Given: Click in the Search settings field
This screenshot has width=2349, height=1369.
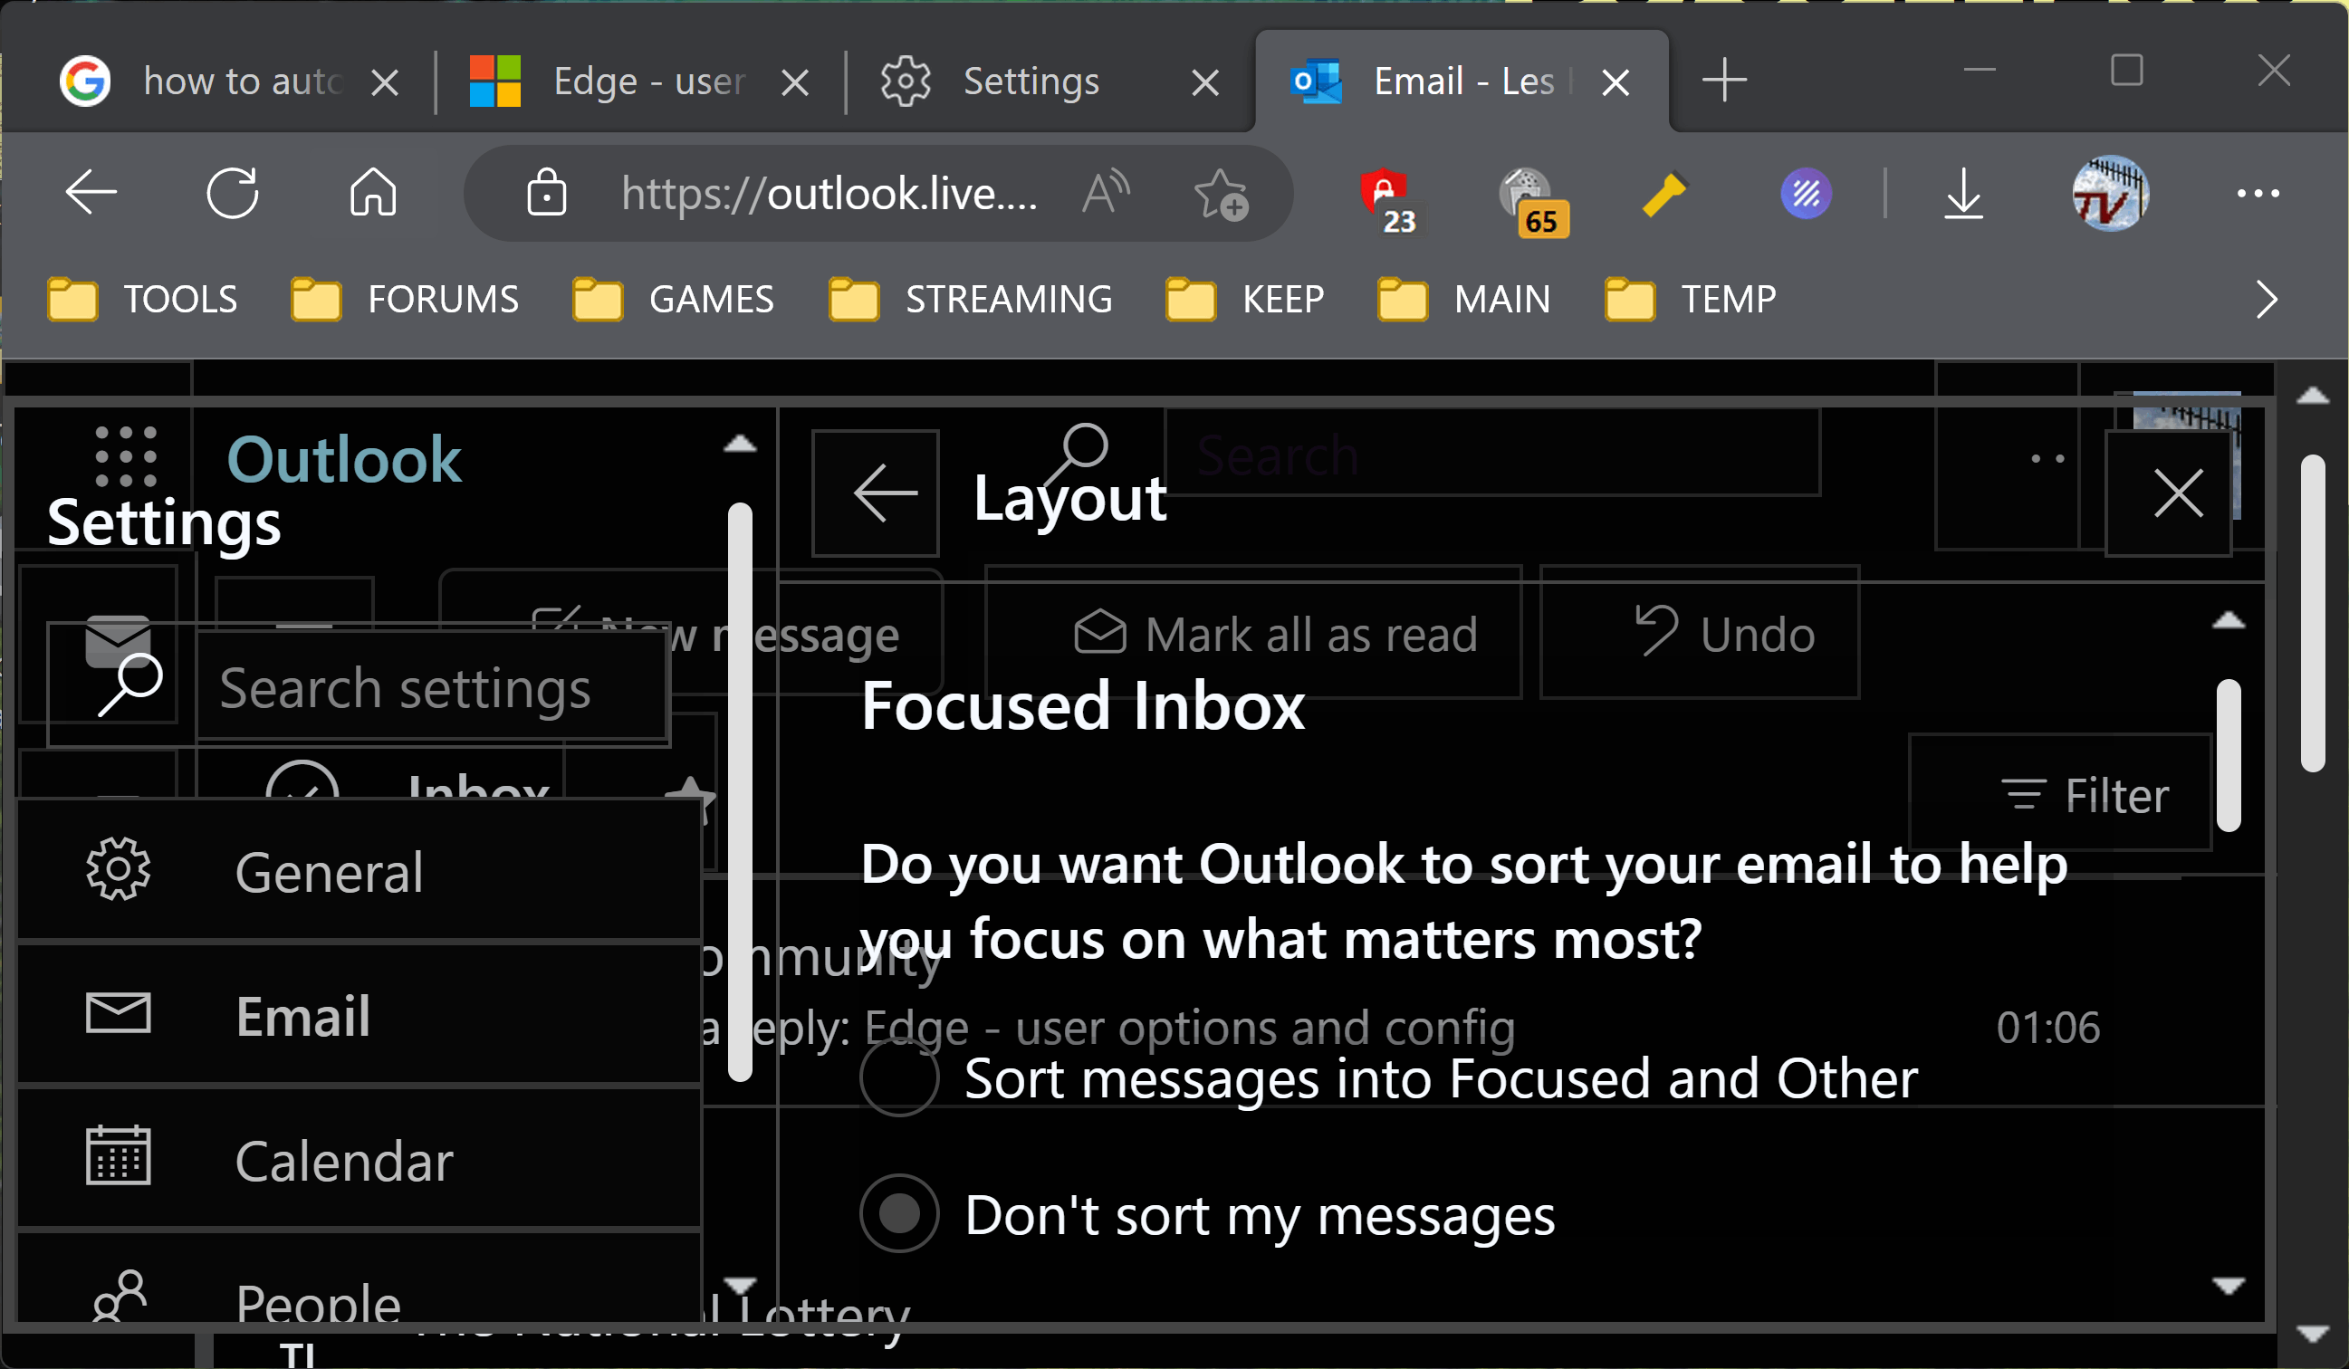Looking at the screenshot, I should tap(433, 688).
